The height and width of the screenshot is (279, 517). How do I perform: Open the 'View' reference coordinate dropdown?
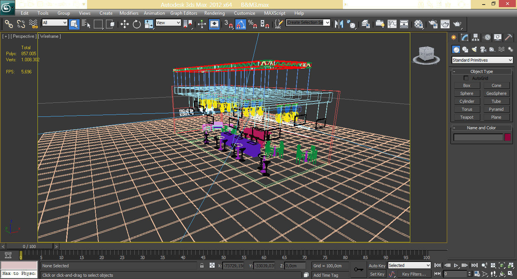(x=168, y=23)
